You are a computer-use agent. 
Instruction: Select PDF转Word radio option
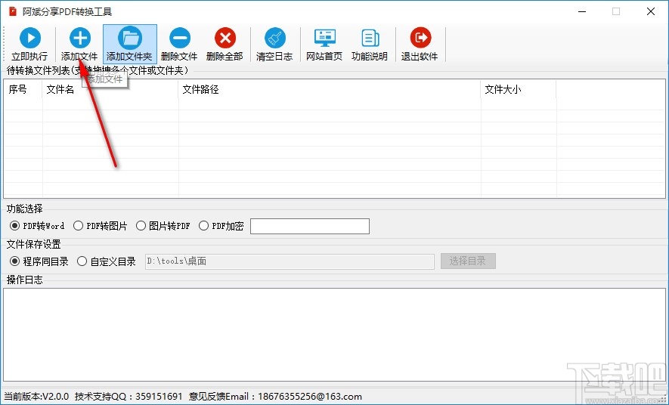pos(37,226)
